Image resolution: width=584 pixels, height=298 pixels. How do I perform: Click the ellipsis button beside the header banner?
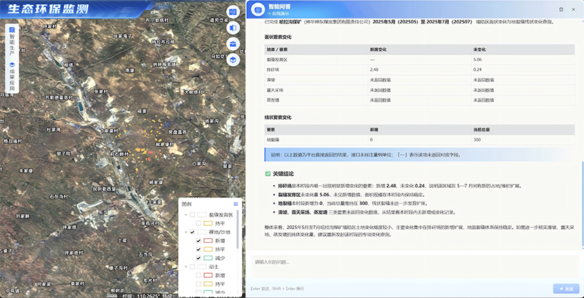(161, 6)
